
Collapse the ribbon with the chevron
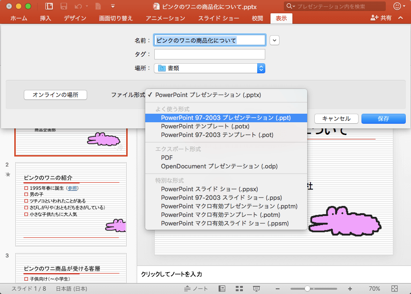coord(401,18)
